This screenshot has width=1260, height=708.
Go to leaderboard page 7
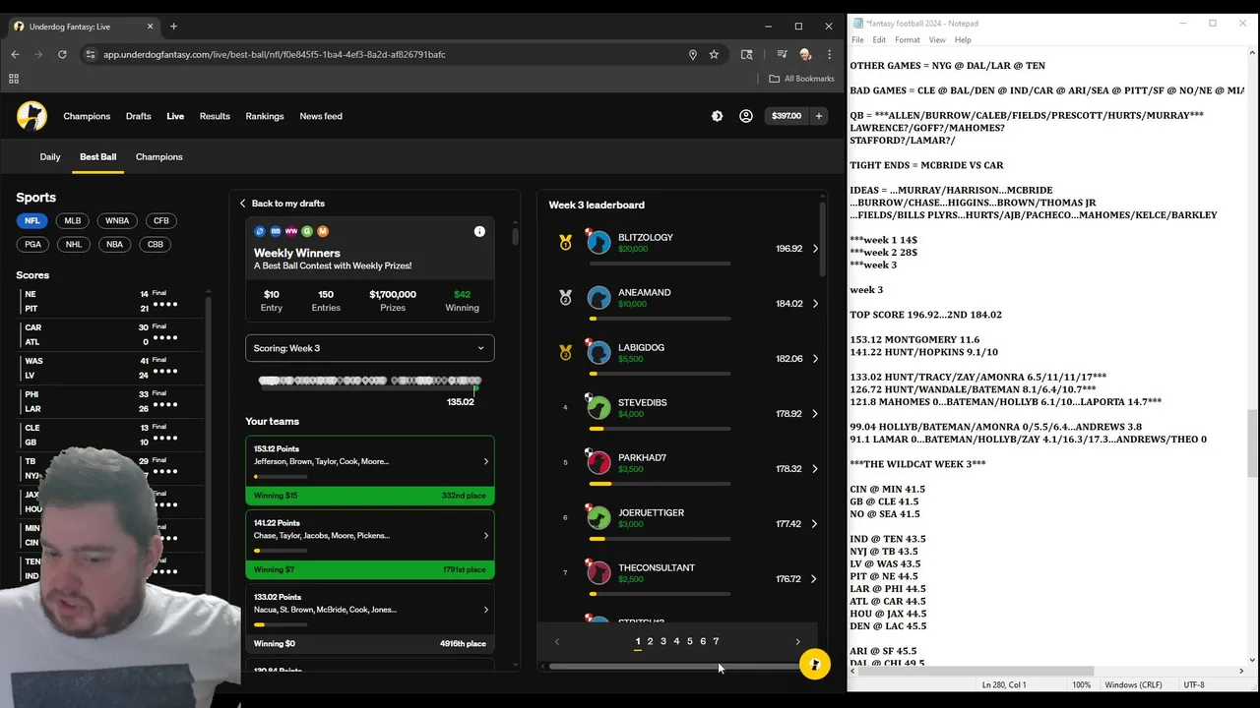tap(716, 641)
